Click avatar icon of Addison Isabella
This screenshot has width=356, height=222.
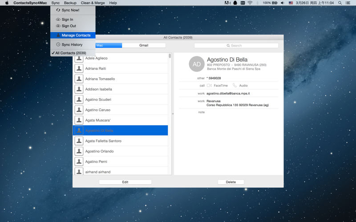pyautogui.click(x=79, y=89)
